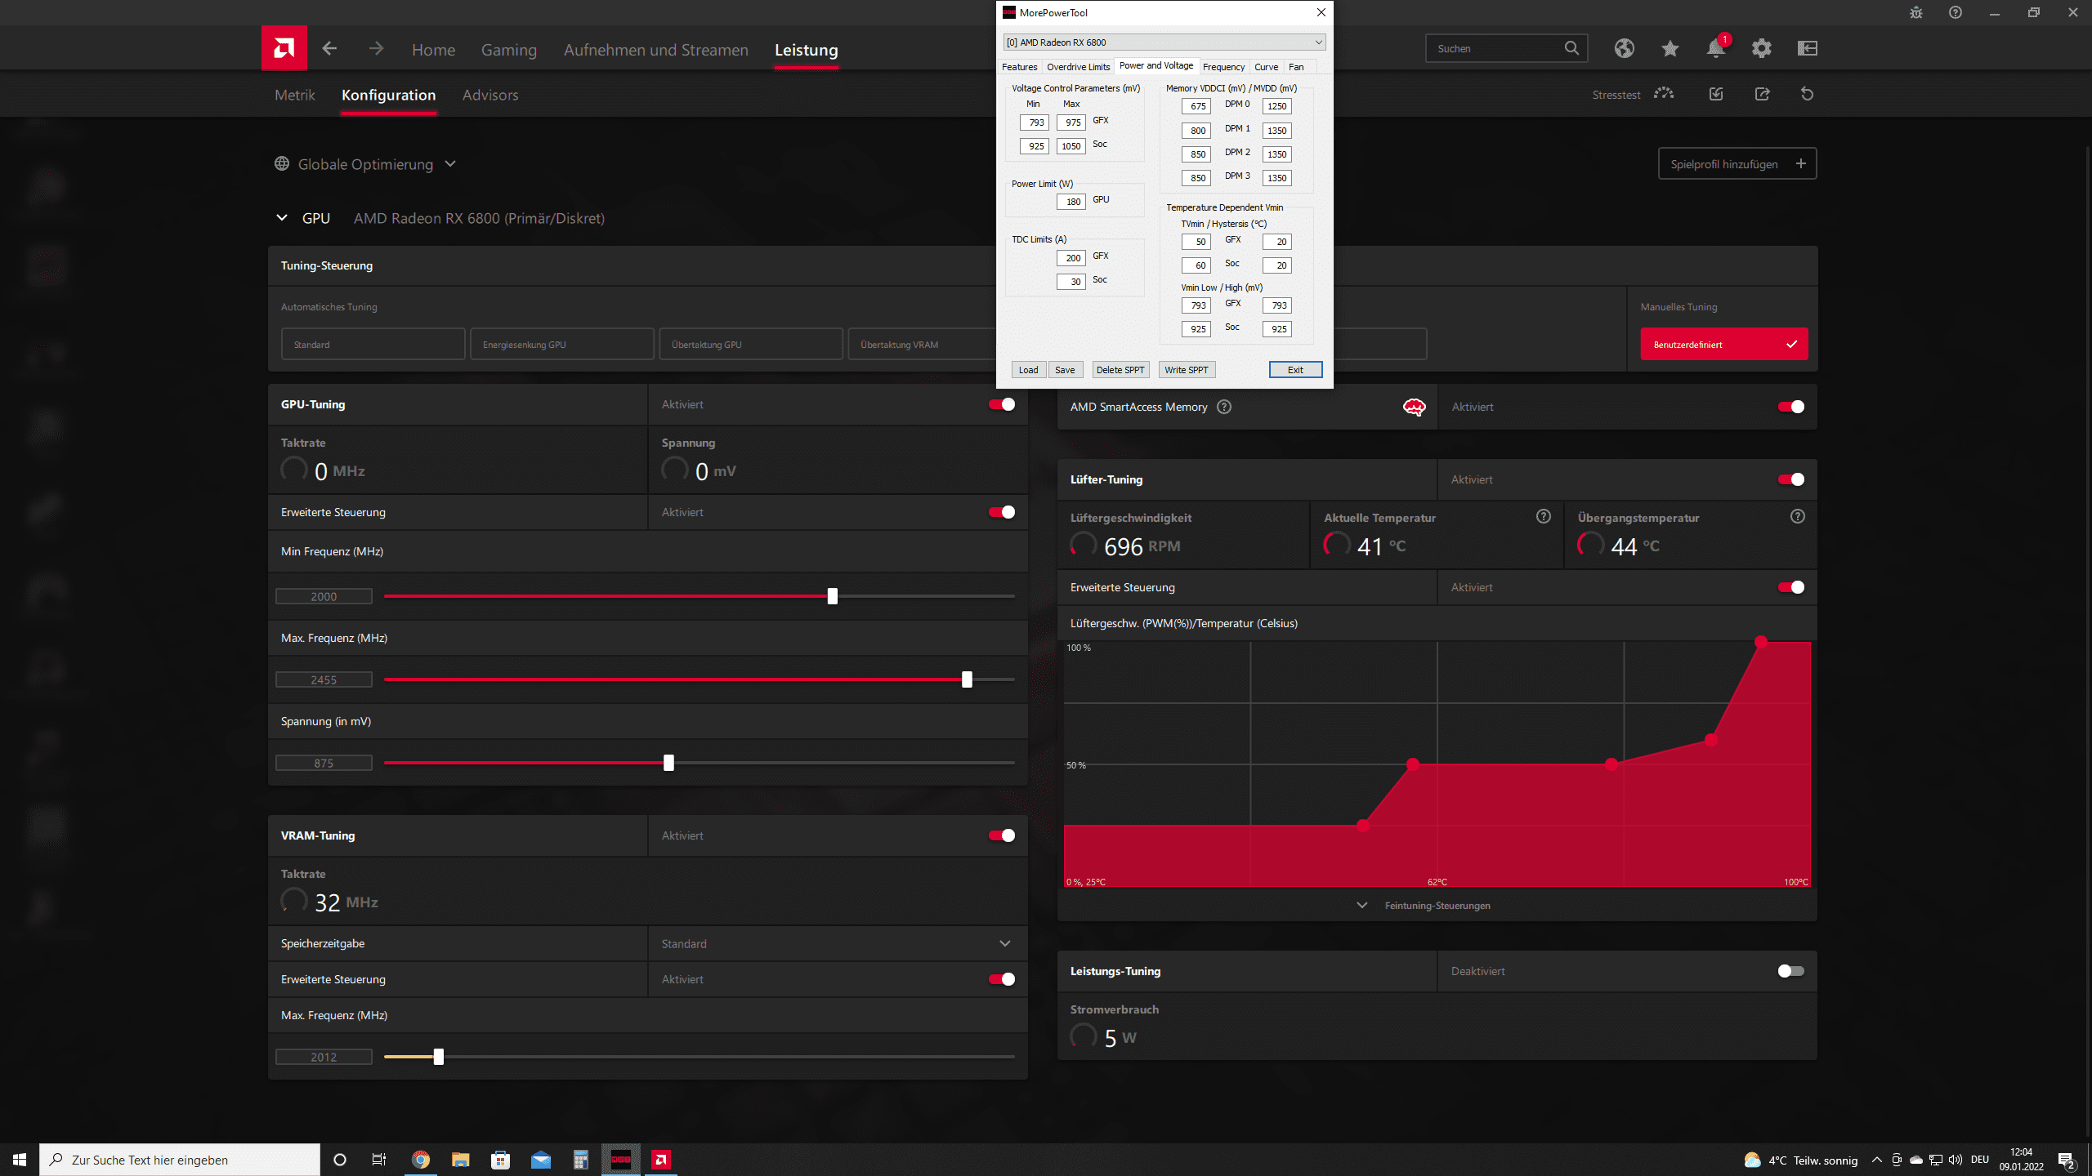Switch to MorePowerTool Frequency tab

[1223, 67]
